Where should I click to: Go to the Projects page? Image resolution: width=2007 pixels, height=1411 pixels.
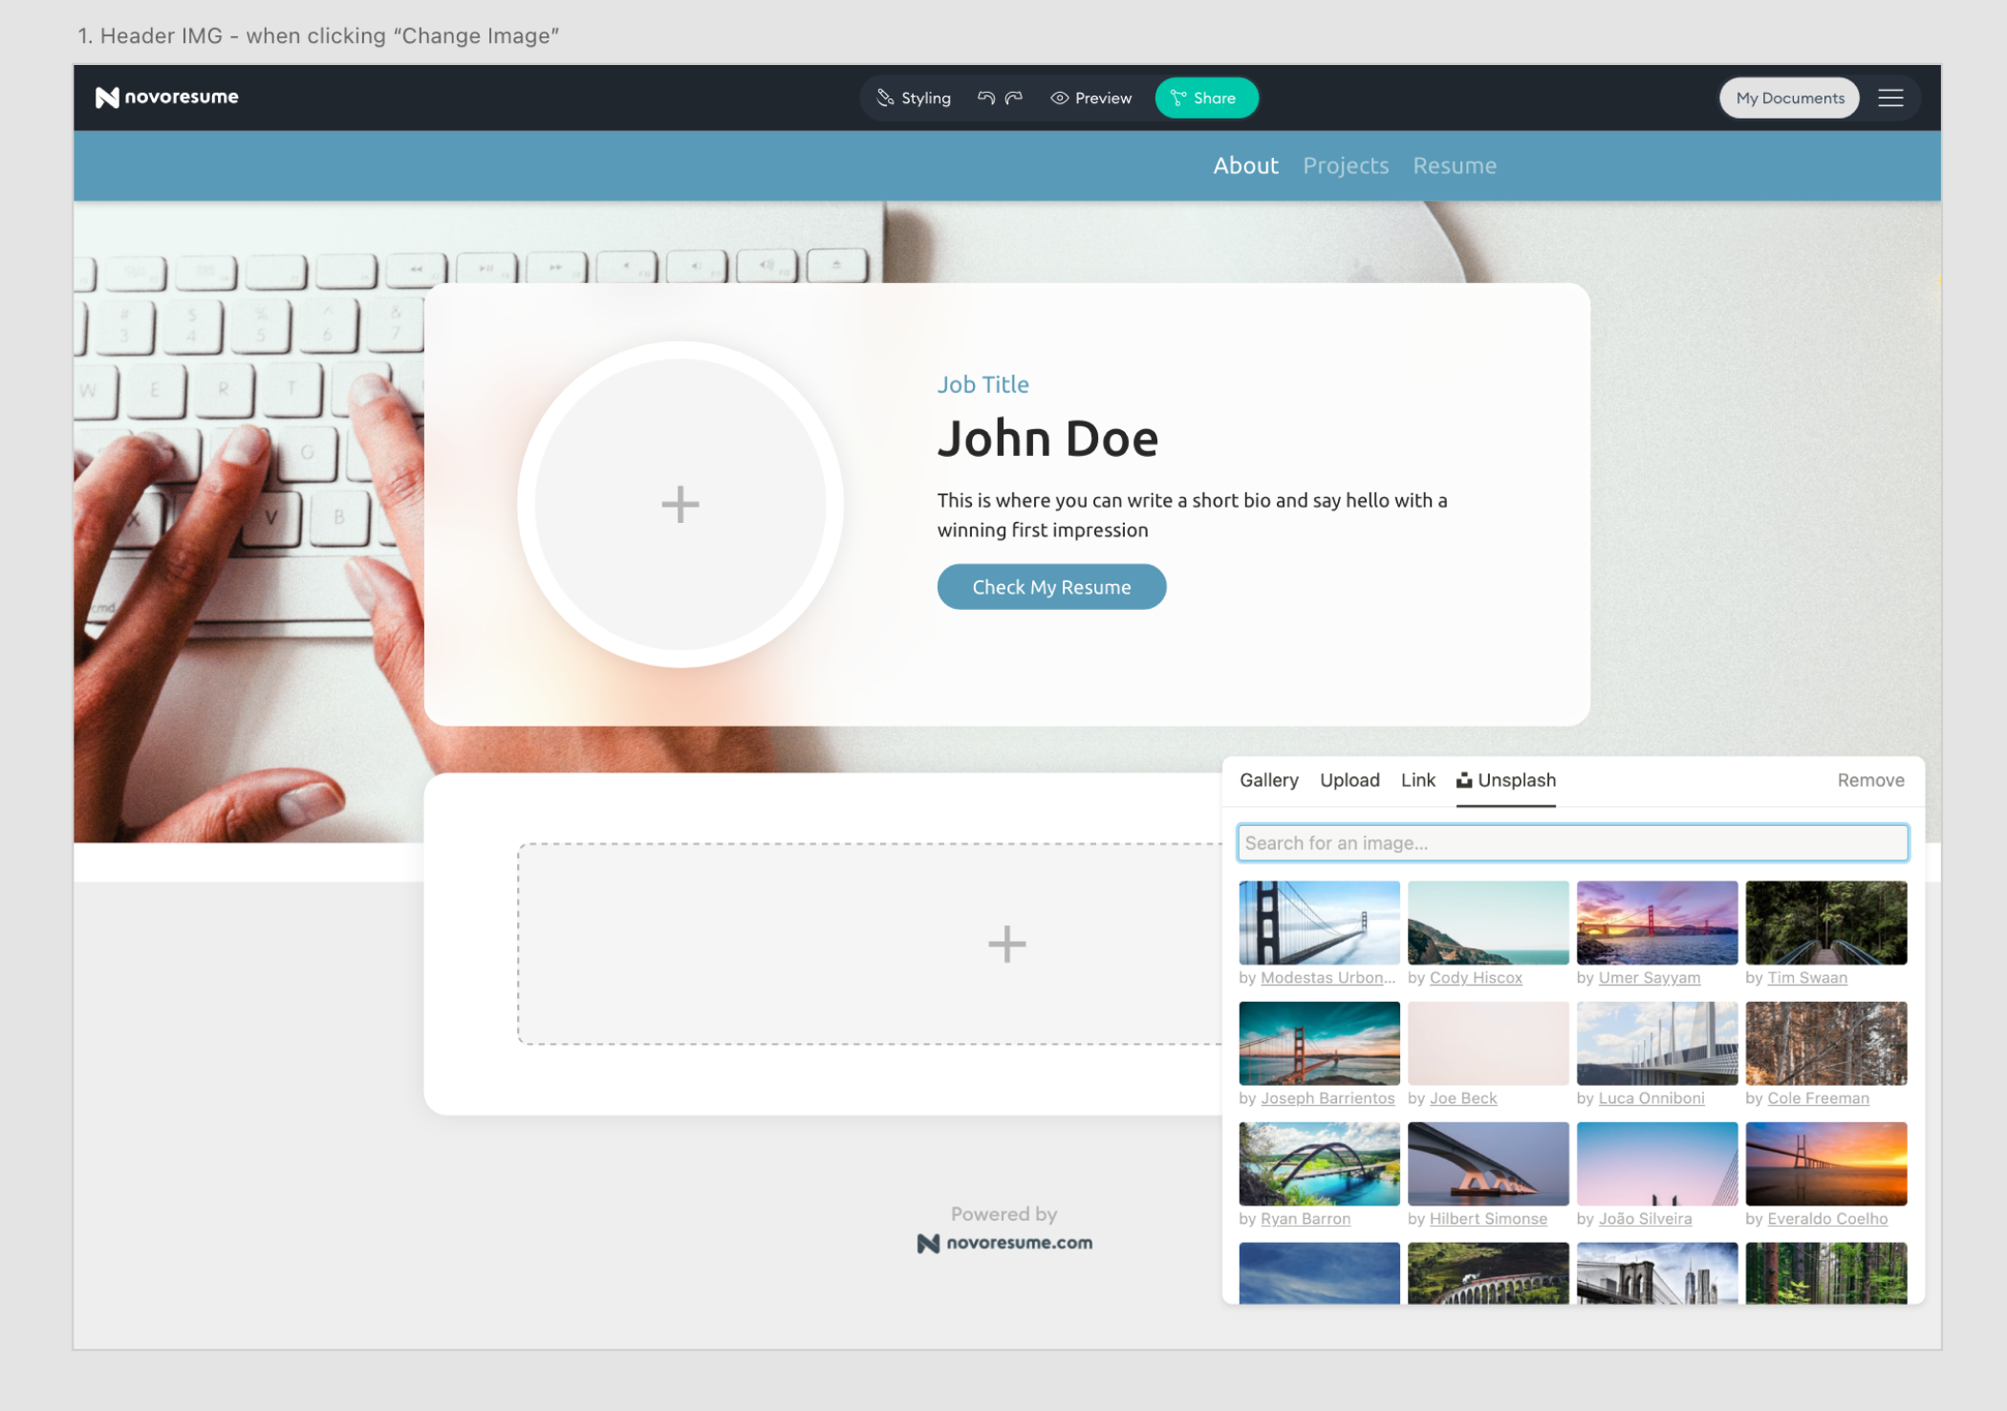click(x=1345, y=165)
